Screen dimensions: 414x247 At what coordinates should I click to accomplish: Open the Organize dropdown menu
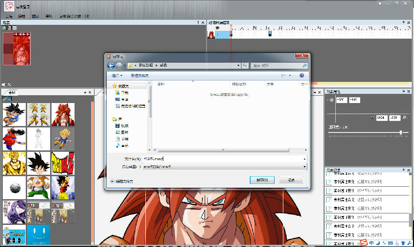click(x=116, y=75)
